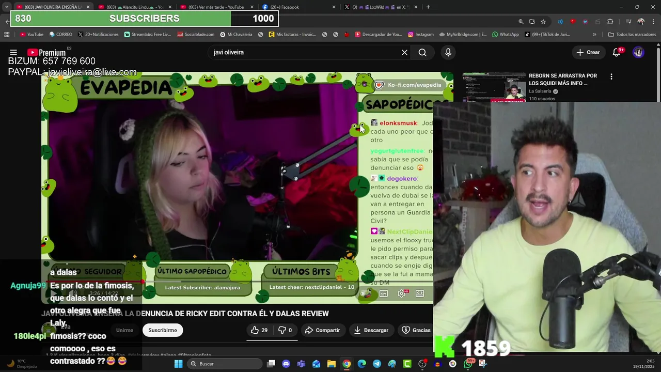Click Windows Start button
Viewport: 661px width, 372px height.
178,364
